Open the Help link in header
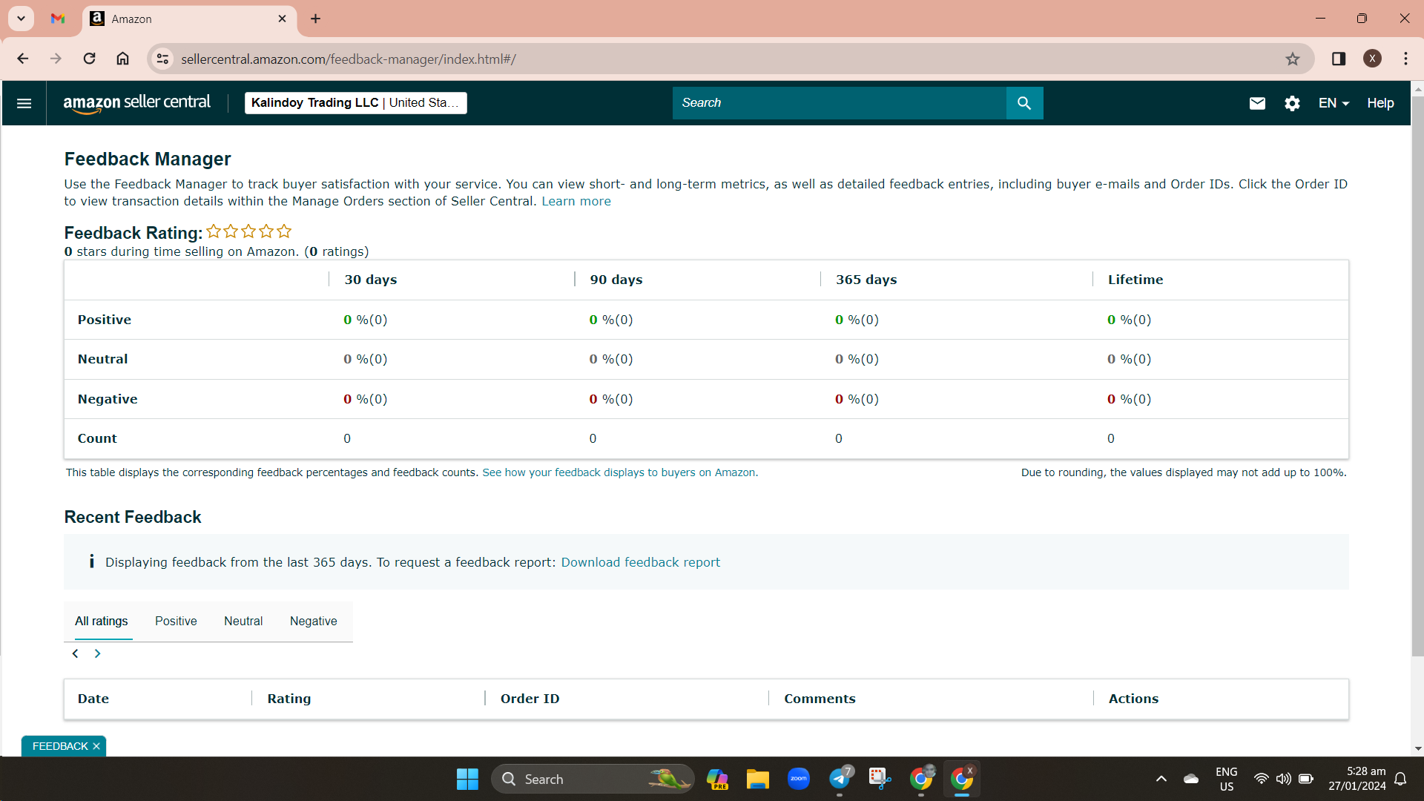This screenshot has width=1424, height=801. click(1380, 103)
